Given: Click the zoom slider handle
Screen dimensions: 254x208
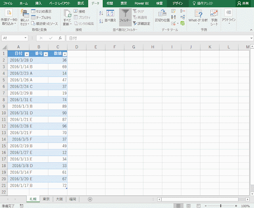Looking at the screenshot, I should click(x=221, y=206).
